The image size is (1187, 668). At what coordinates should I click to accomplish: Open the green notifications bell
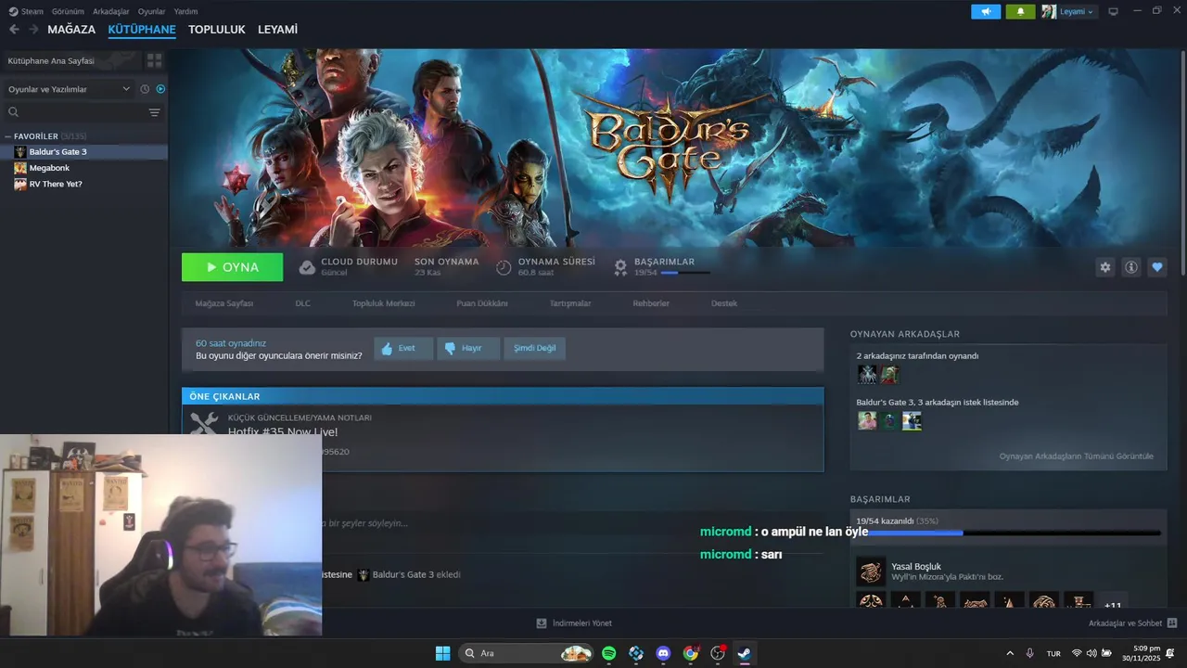tap(1020, 11)
